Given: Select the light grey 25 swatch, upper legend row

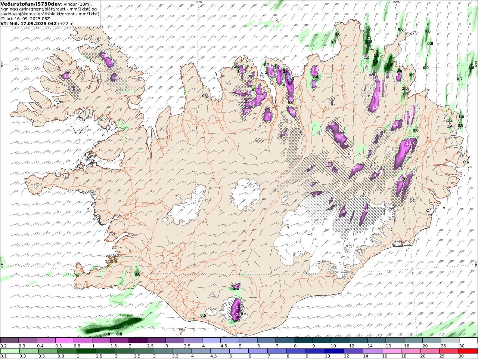Looking at the screenshot, I should 450,340.
